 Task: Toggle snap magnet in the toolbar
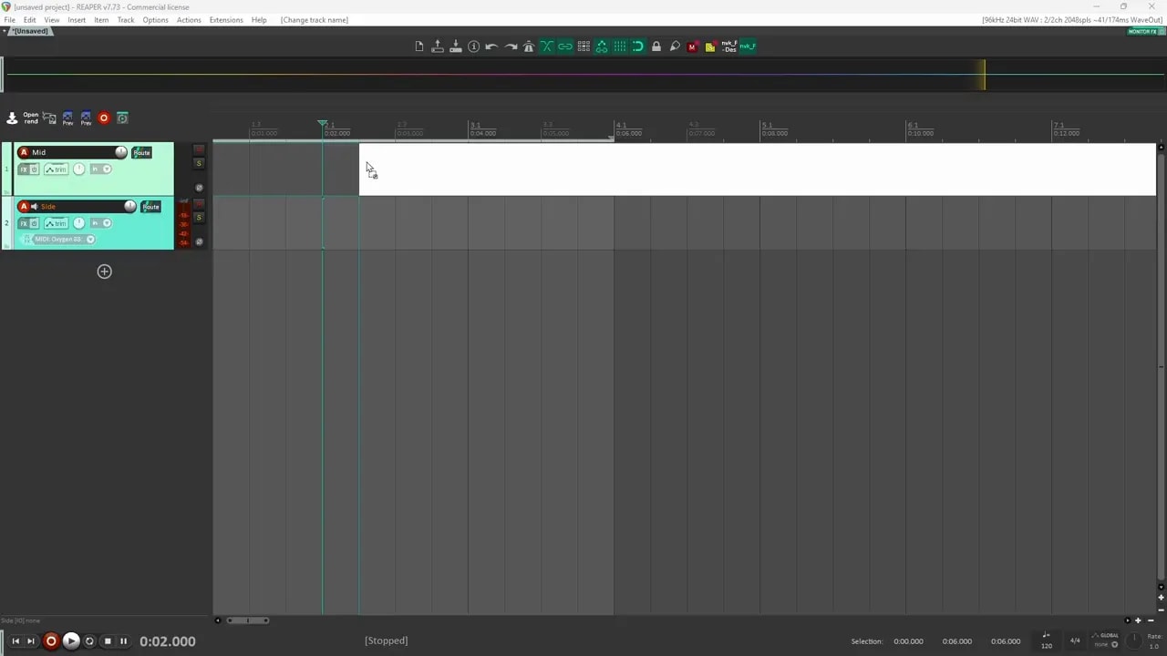[x=638, y=46]
